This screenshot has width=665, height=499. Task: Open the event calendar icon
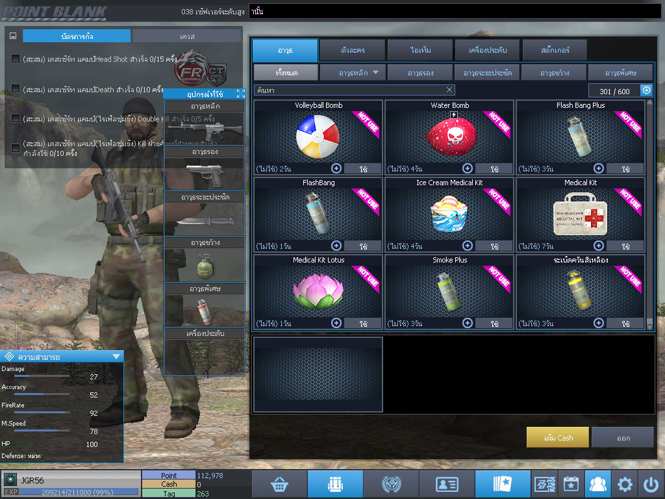pos(571,483)
